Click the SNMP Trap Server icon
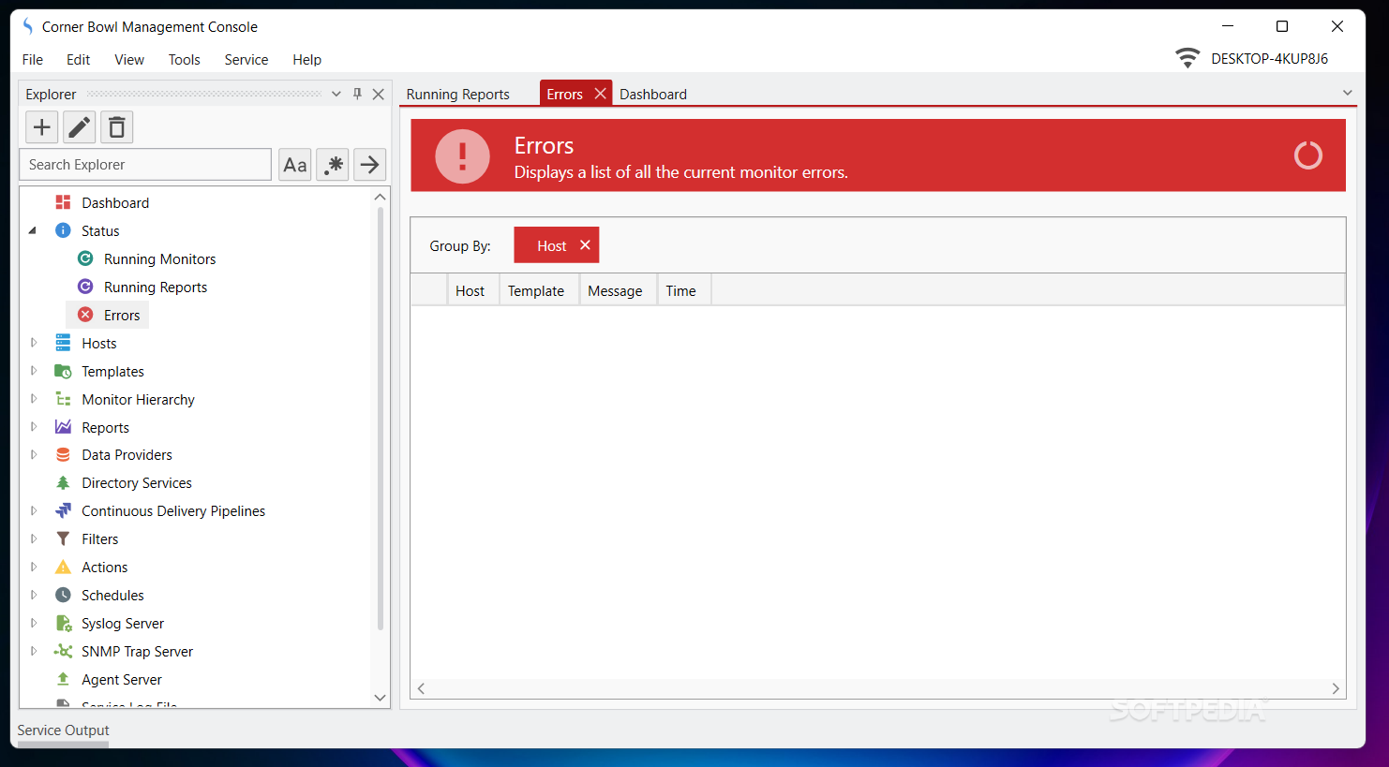This screenshot has width=1389, height=767. (63, 651)
